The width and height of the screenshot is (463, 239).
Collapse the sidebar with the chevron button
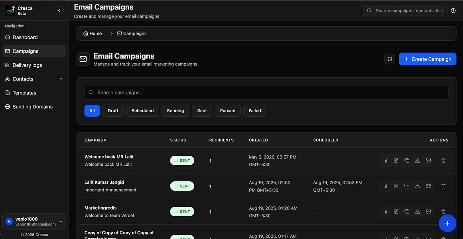pos(59,11)
